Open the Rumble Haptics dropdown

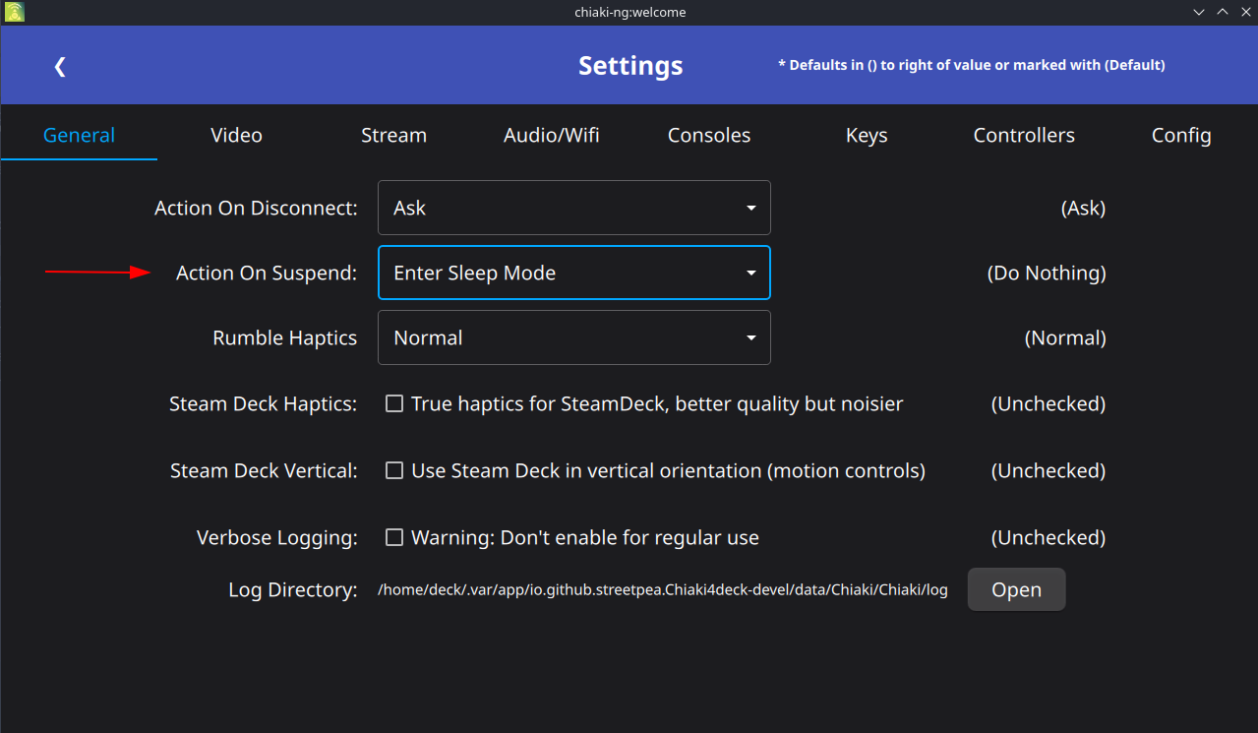click(x=574, y=337)
